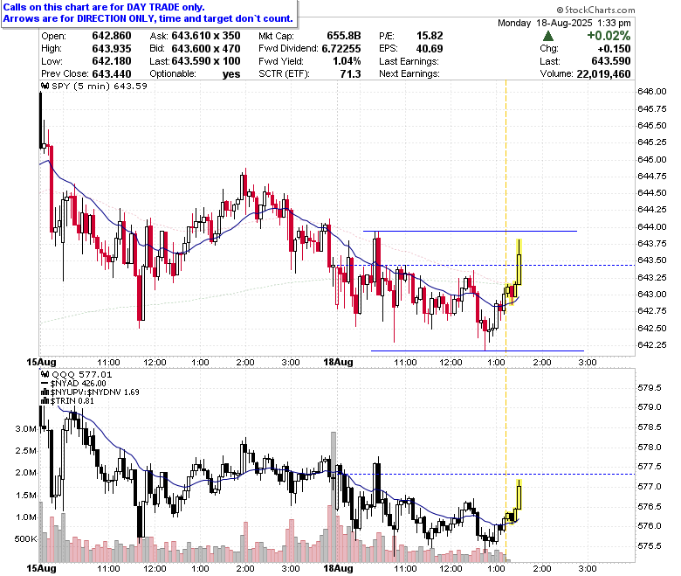Click the candlestick icon beside QQQ legend

tap(45, 374)
